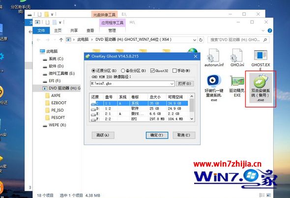This screenshot has width=290, height=198.
Task: Select partition row C: 1:1 系统
Action: click(139, 103)
